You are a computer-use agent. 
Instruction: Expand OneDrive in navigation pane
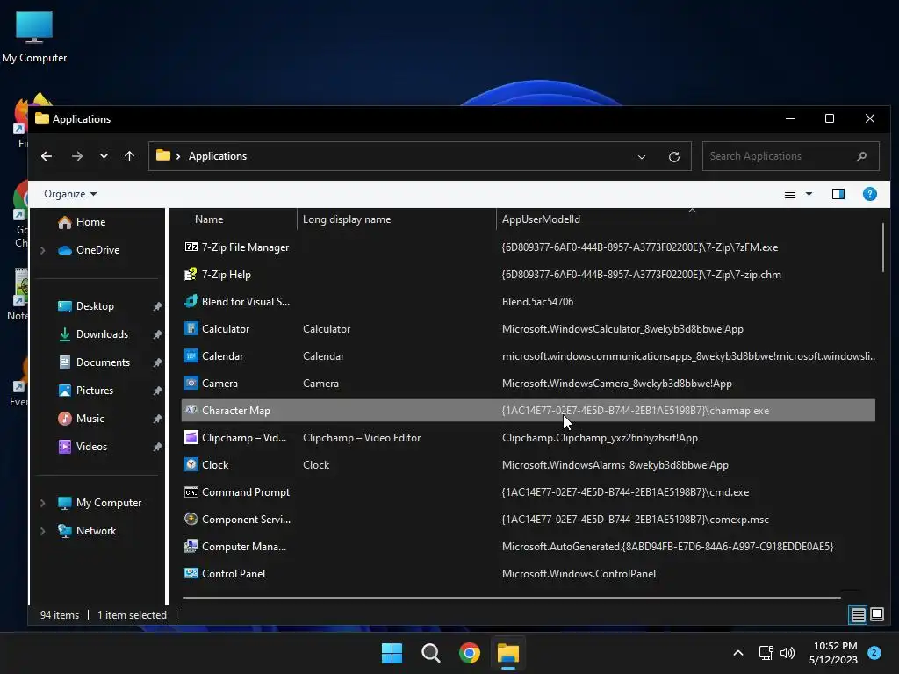point(42,250)
